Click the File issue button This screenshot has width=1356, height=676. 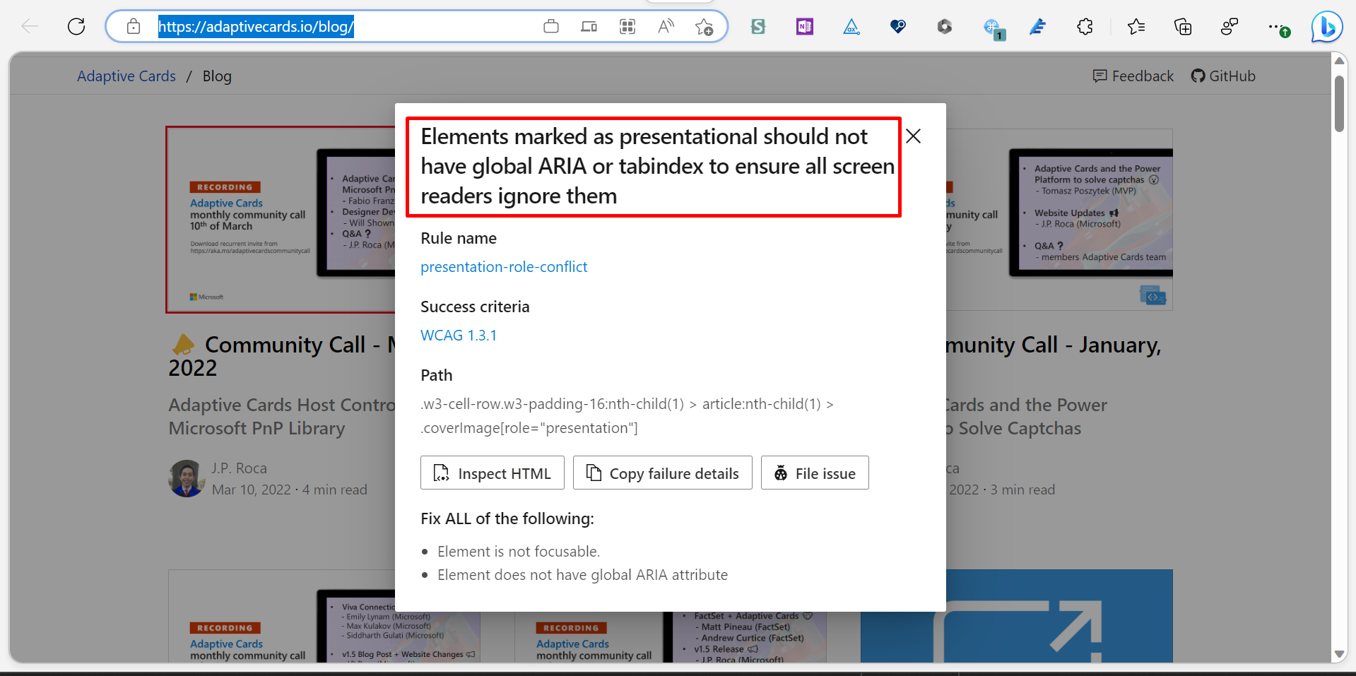point(814,473)
